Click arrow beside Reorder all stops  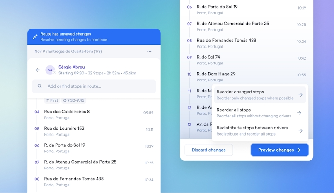[x=299, y=113]
